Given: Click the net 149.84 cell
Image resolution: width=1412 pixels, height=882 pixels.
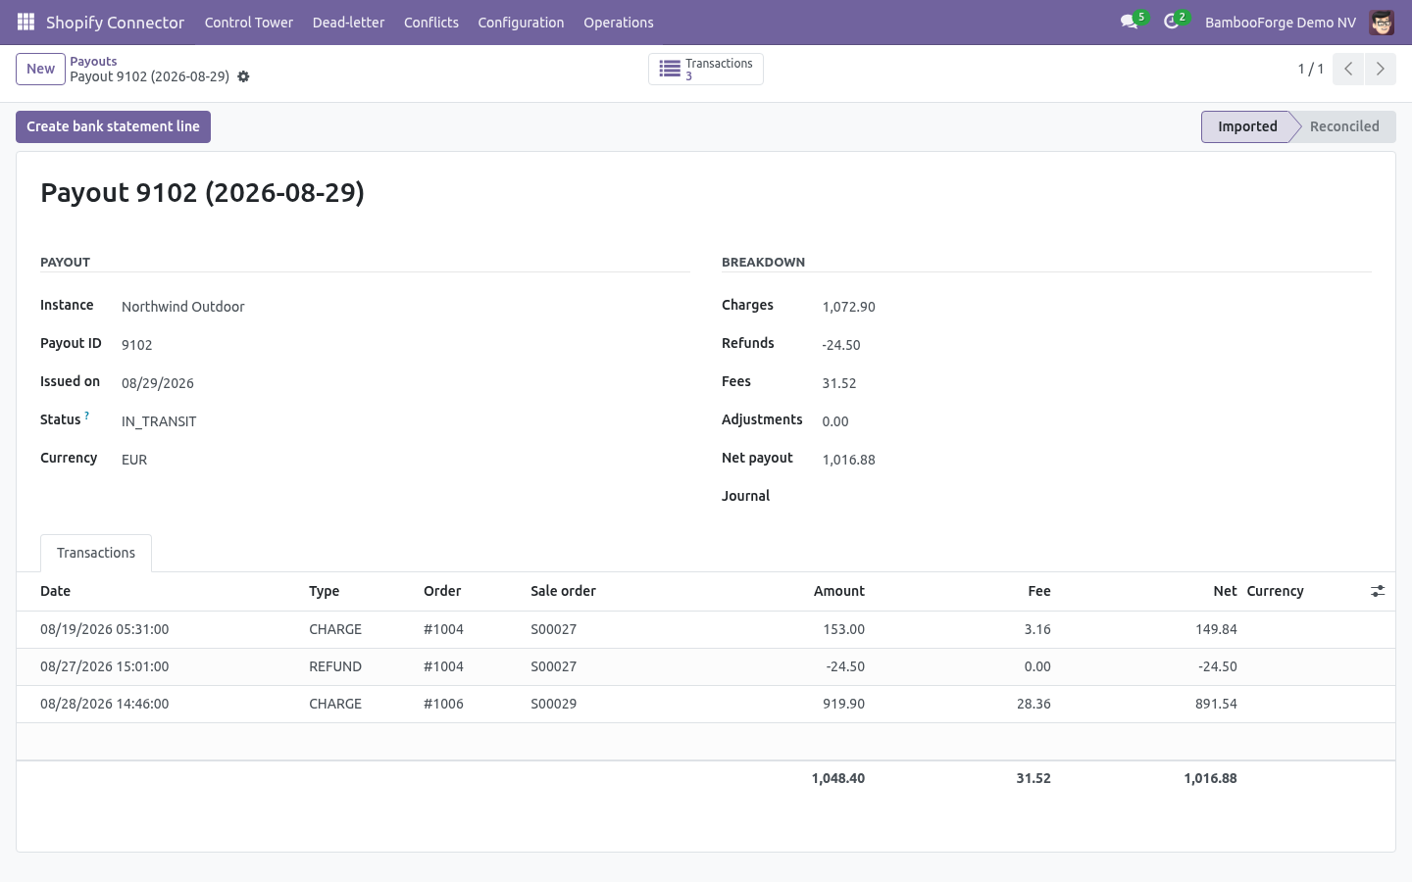Looking at the screenshot, I should [1216, 629].
